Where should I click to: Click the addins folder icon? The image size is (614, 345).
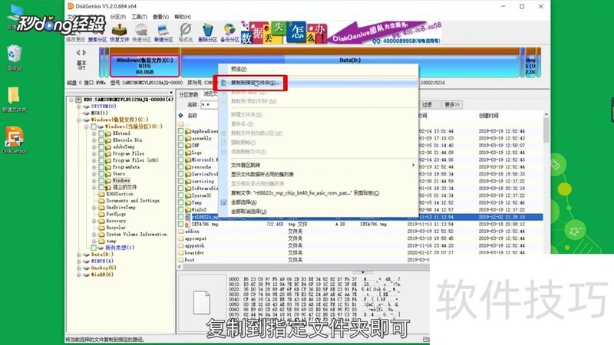point(181,232)
